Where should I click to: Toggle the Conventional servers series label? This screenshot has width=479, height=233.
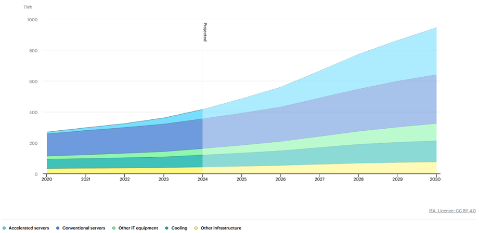coord(84,228)
